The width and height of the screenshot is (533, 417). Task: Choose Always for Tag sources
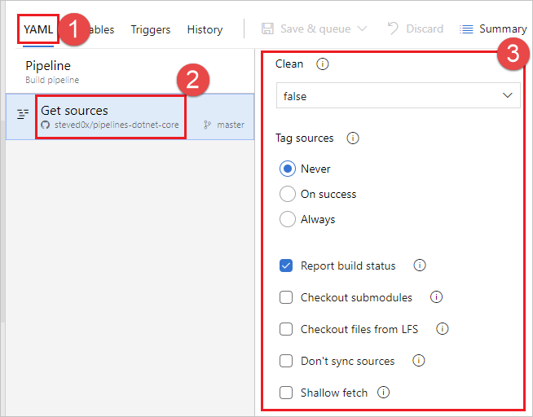[x=287, y=219]
